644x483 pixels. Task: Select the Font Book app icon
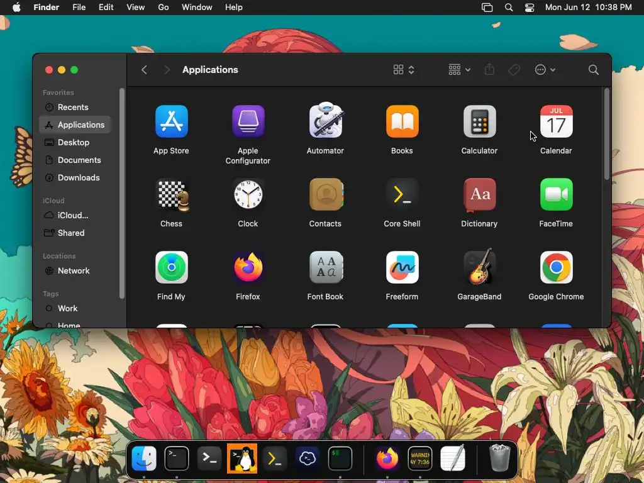pyautogui.click(x=326, y=267)
